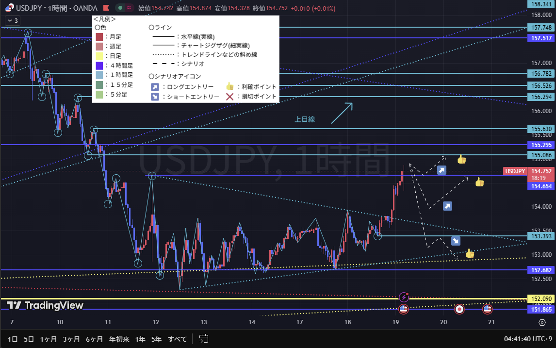Toggle the pink approximate-equal data indicator
The height and width of the screenshot is (348, 556).
coord(129,8)
